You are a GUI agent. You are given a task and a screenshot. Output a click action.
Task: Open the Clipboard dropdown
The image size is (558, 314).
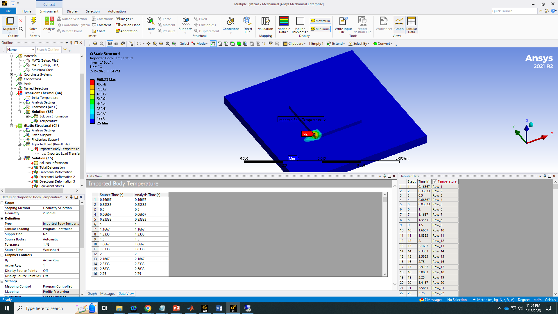click(295, 44)
